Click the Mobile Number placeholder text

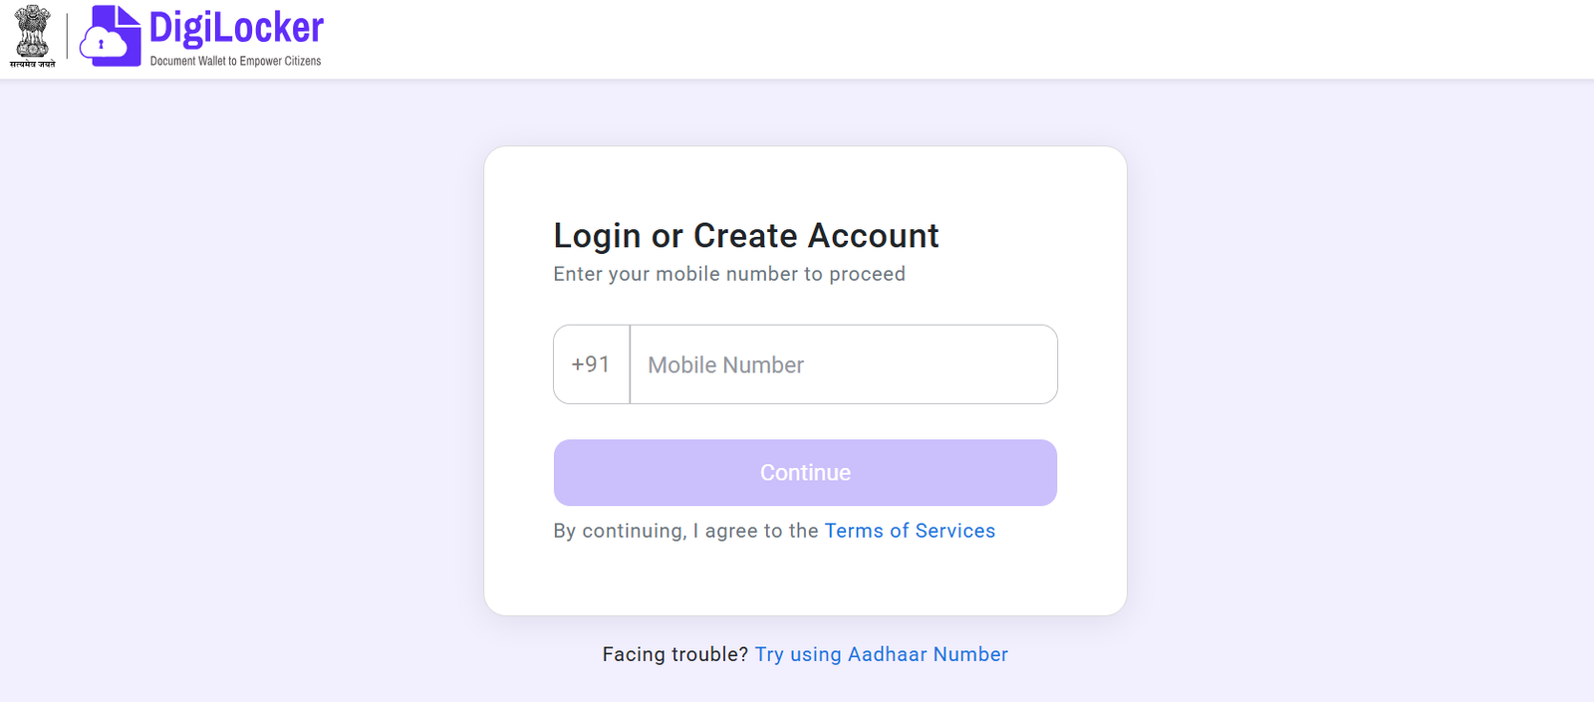(x=725, y=365)
